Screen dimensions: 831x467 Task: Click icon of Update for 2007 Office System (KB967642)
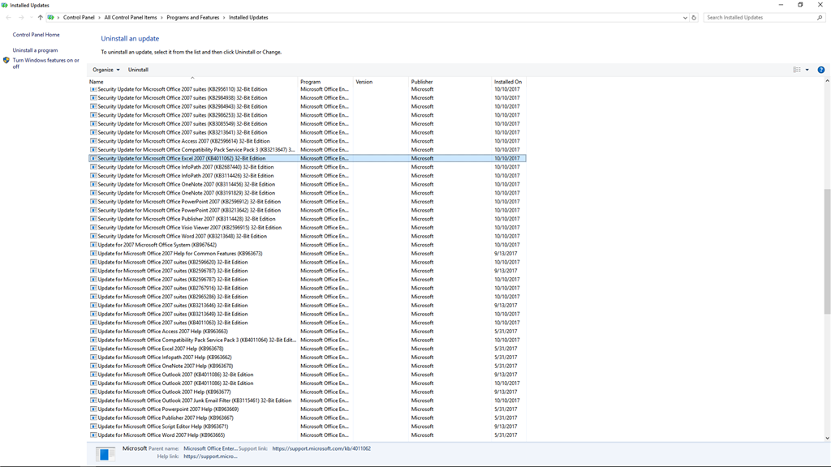tap(93, 245)
